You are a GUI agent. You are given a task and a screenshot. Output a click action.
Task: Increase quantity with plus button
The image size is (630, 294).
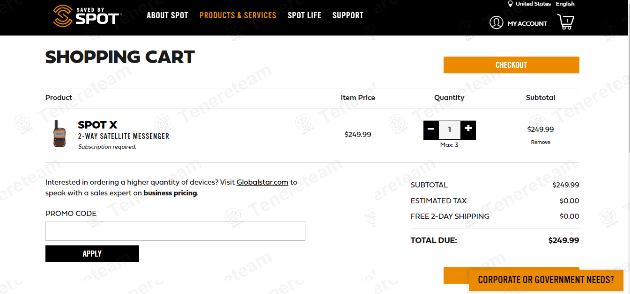(x=468, y=129)
